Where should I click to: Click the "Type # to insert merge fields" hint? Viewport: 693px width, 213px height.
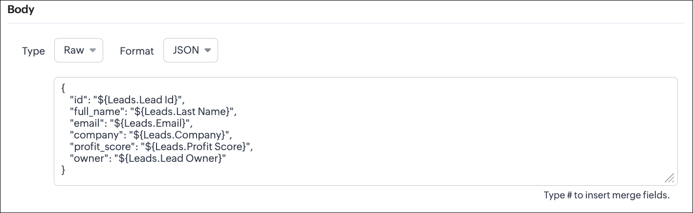coord(606,196)
